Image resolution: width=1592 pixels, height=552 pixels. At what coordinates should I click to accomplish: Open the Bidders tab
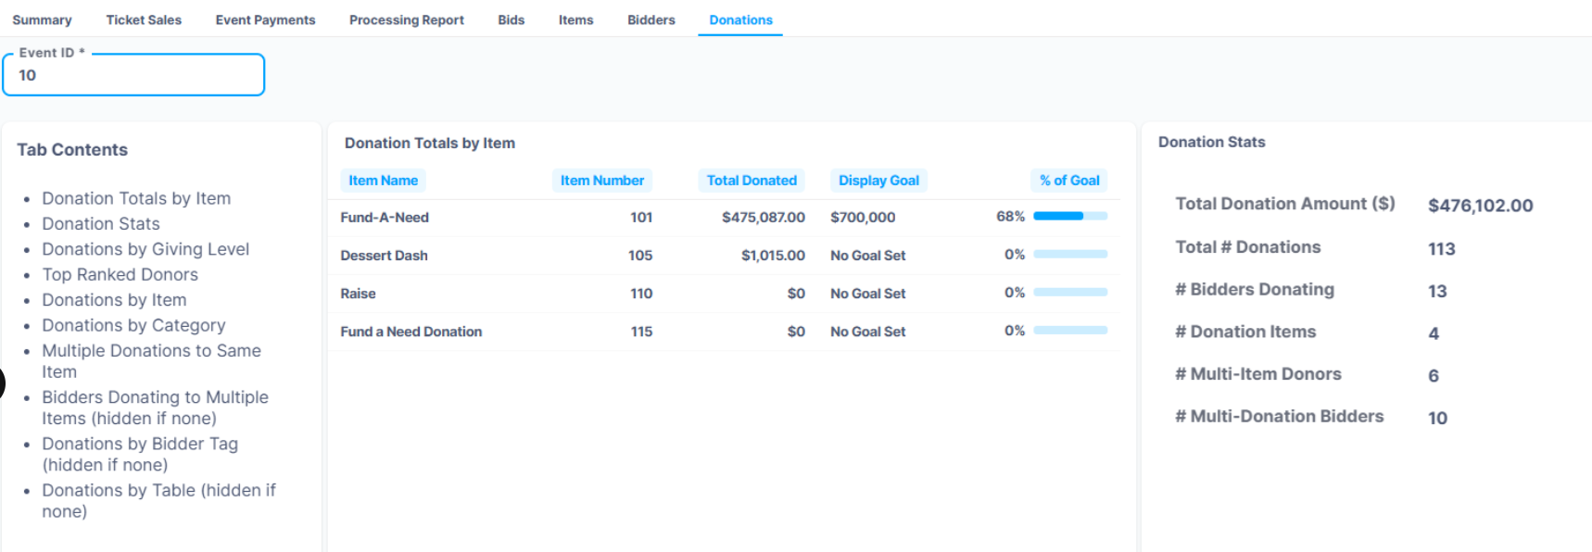point(651,19)
